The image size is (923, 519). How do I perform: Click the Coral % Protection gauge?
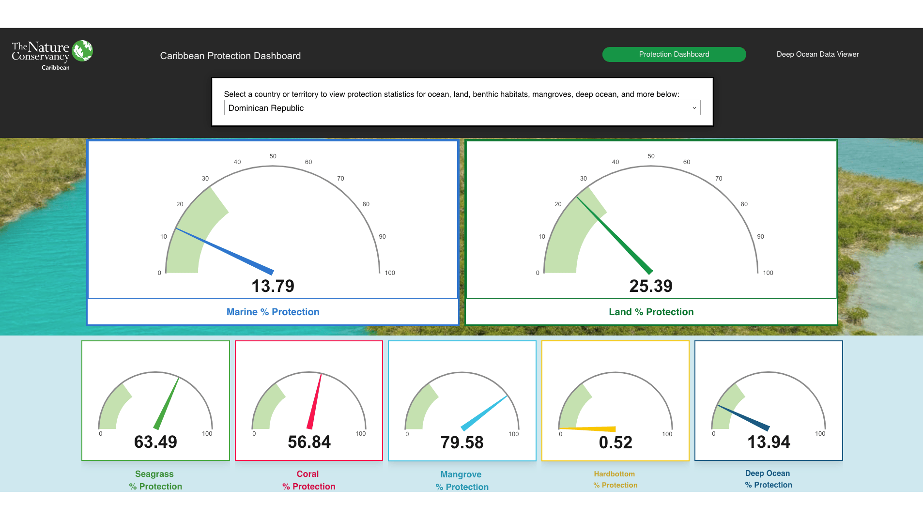click(x=308, y=400)
